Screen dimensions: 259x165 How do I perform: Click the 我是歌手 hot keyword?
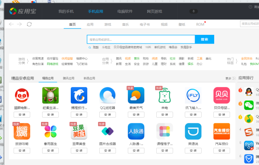pyautogui.click(x=186, y=47)
